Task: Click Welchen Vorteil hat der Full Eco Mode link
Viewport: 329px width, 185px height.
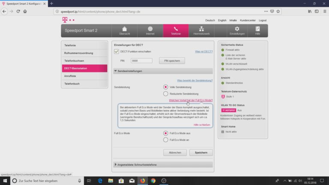Action: pyautogui.click(x=191, y=100)
